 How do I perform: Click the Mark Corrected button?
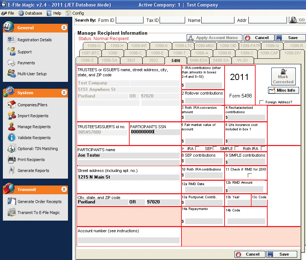click(x=283, y=77)
